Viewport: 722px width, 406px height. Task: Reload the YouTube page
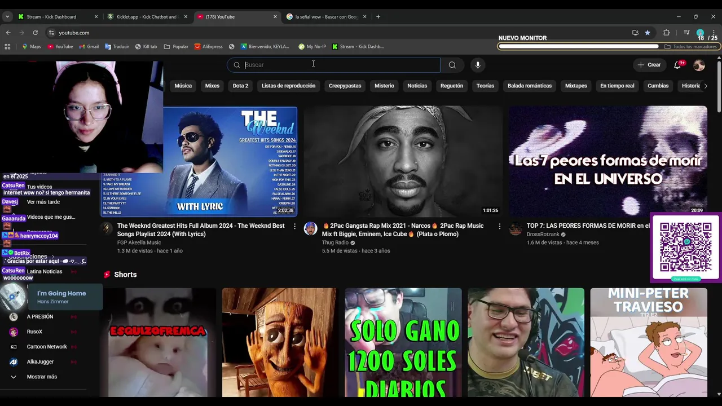pyautogui.click(x=35, y=33)
